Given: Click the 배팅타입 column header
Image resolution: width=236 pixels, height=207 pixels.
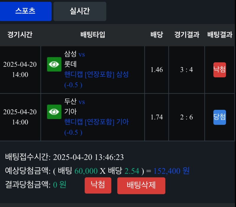Looking at the screenshot, I should coord(93,35).
